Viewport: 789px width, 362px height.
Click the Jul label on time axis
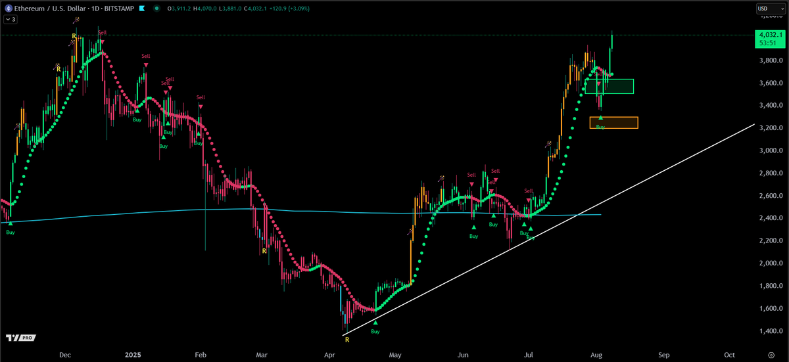(528, 354)
